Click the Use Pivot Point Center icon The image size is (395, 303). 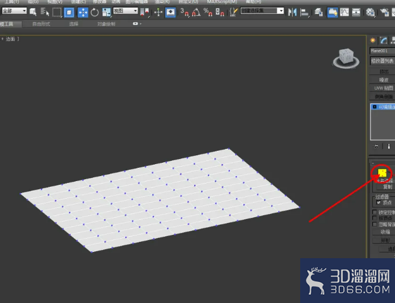pyautogui.click(x=145, y=13)
